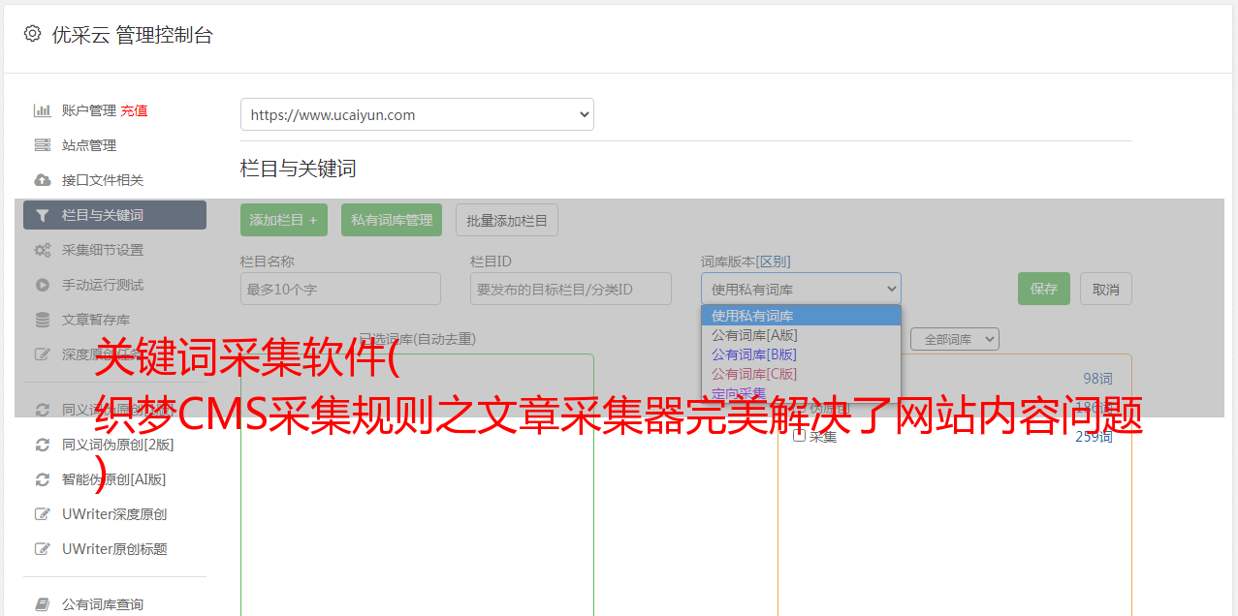Click the edit icon for UWriter深度原创

43,514
